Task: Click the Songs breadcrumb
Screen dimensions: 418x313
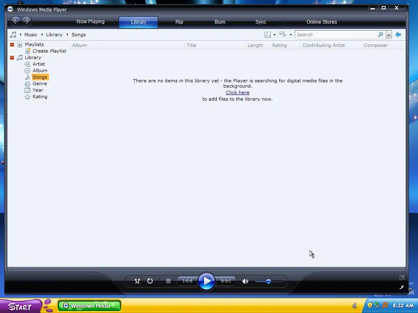Action: pyautogui.click(x=78, y=35)
